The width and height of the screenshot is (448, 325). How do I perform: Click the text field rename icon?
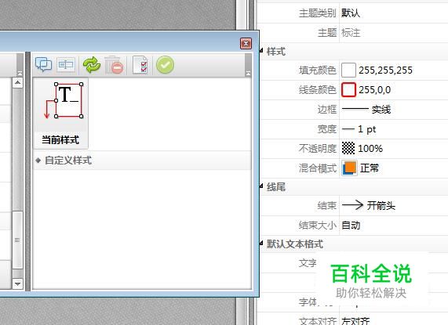66,65
